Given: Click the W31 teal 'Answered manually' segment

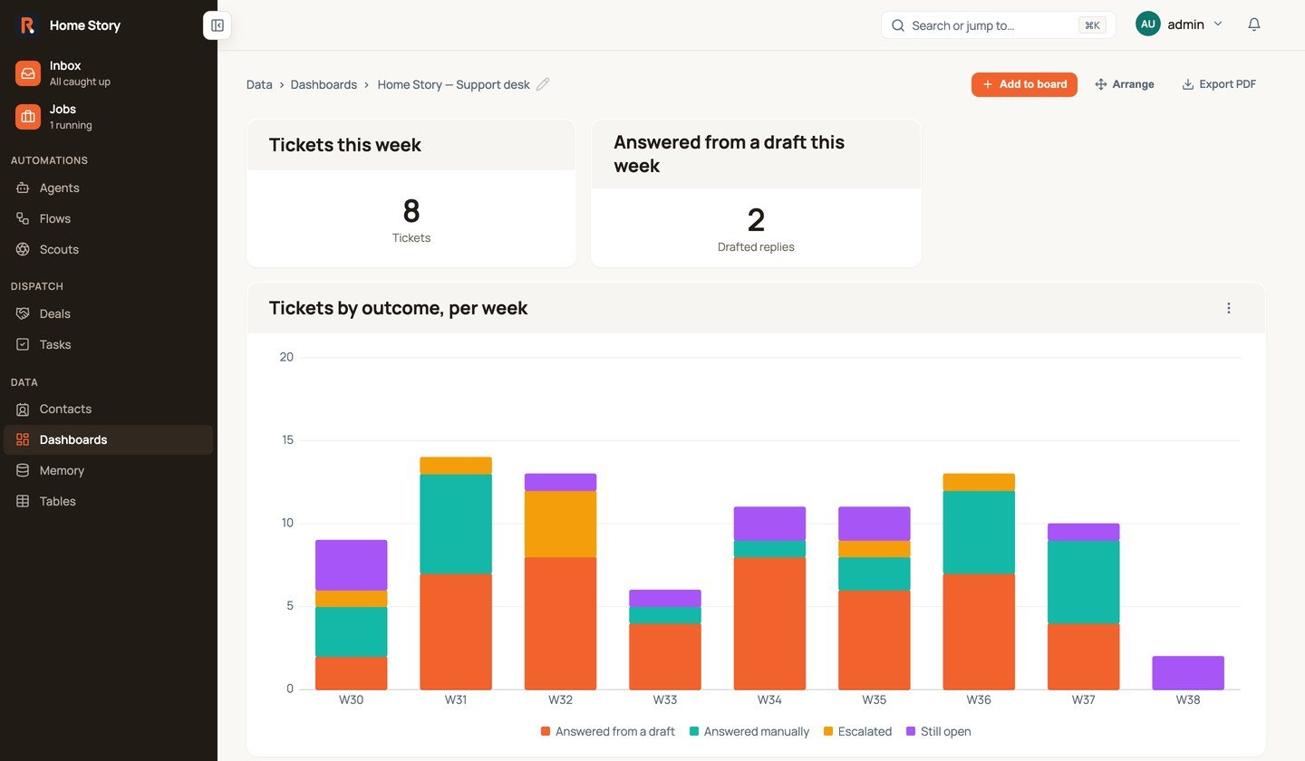Looking at the screenshot, I should 456,525.
